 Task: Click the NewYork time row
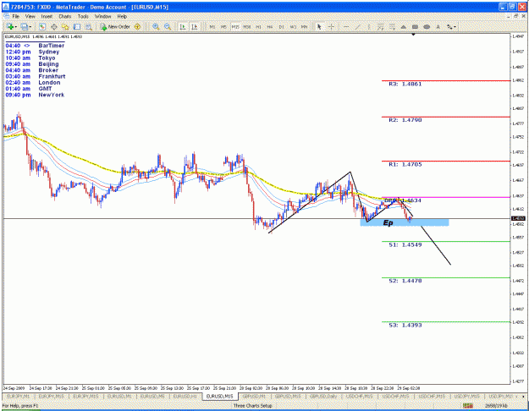tap(35, 95)
